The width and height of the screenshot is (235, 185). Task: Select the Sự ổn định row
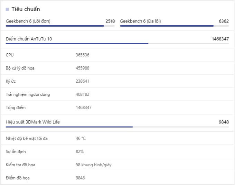tap(117, 151)
